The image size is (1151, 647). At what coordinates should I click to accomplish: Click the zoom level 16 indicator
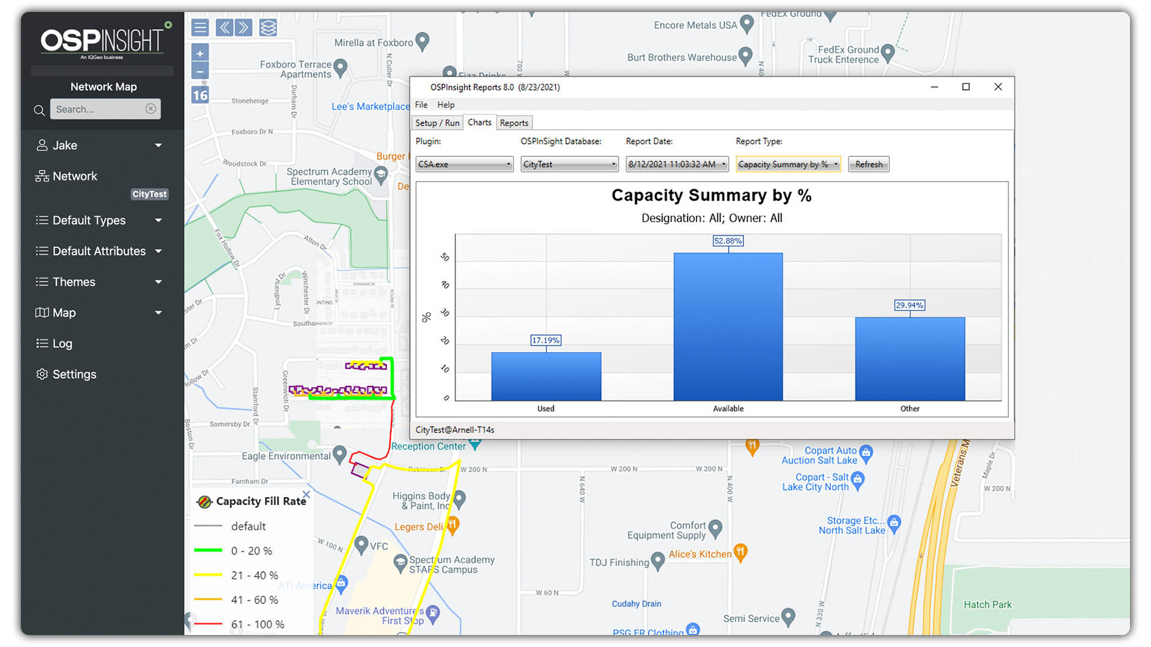pyautogui.click(x=200, y=95)
